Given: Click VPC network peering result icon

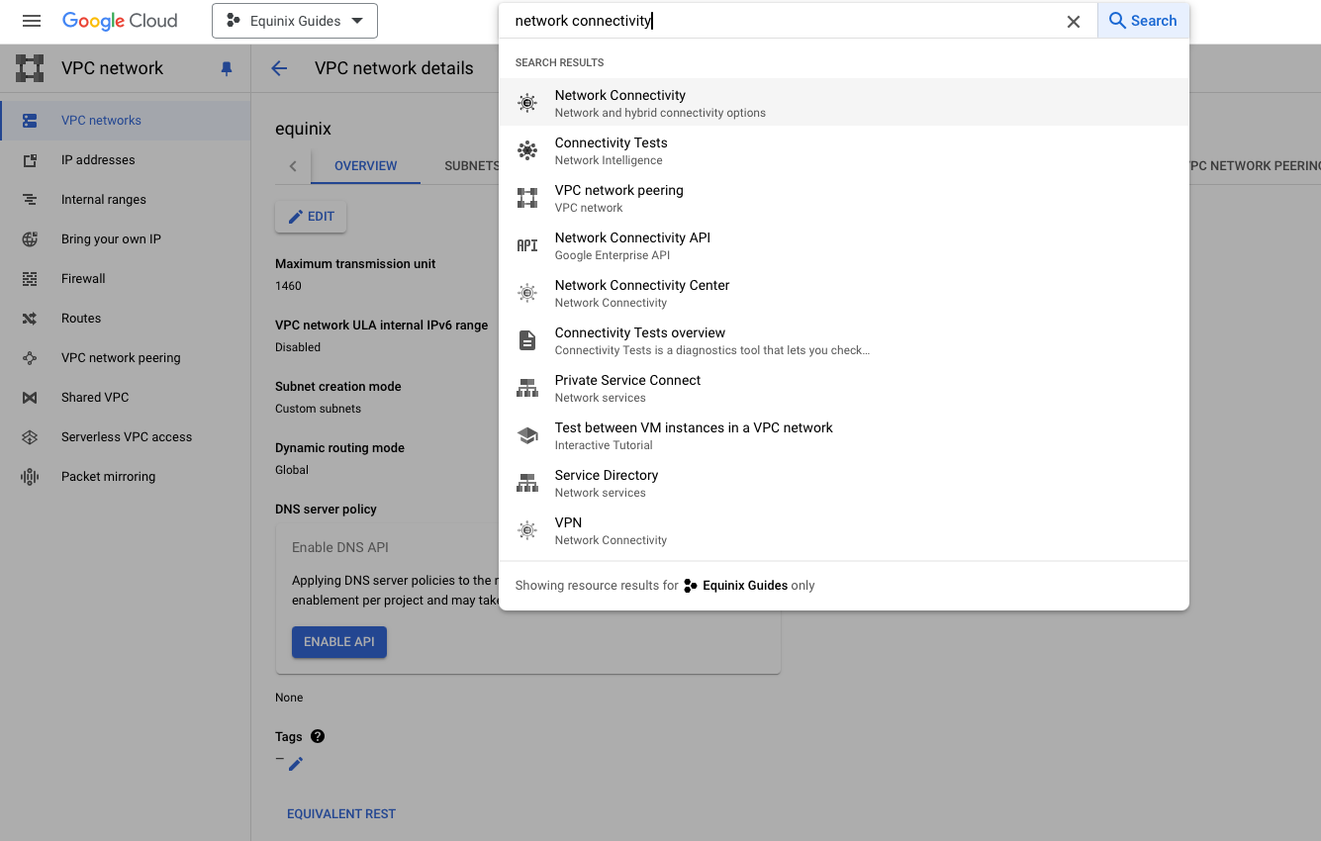Looking at the screenshot, I should (x=527, y=198).
